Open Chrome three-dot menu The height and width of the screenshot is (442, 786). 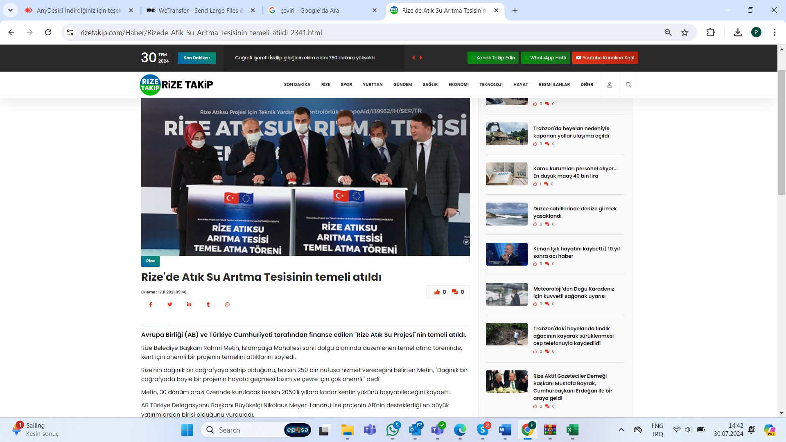click(x=775, y=32)
